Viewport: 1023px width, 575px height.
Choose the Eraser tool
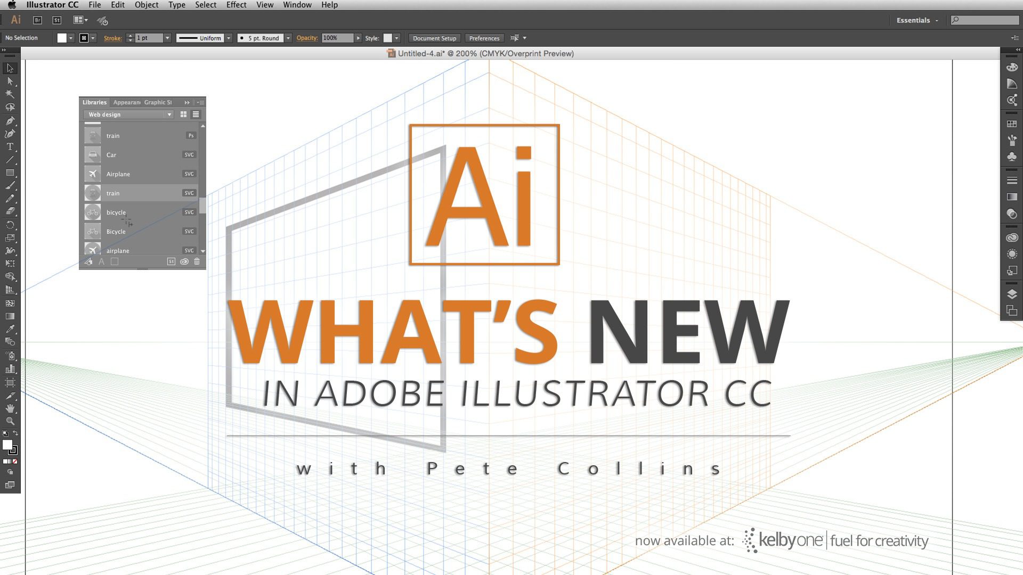[10, 211]
